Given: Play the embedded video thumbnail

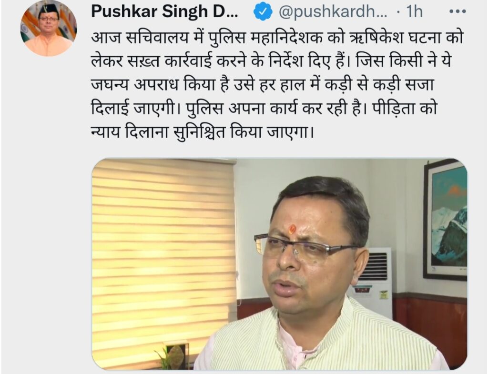Looking at the screenshot, I should click(x=279, y=264).
